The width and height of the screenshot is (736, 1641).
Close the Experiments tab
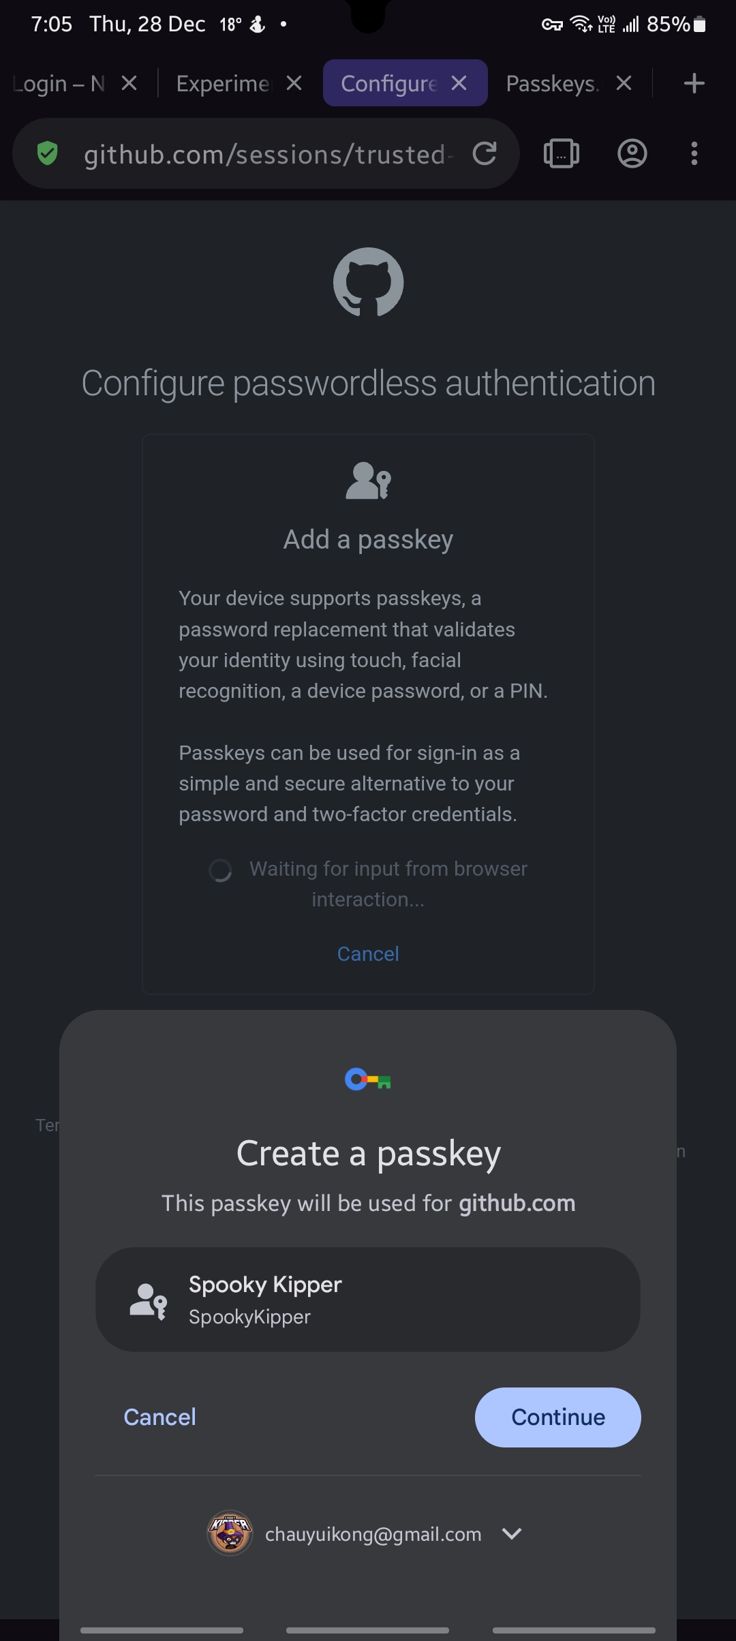coord(294,83)
